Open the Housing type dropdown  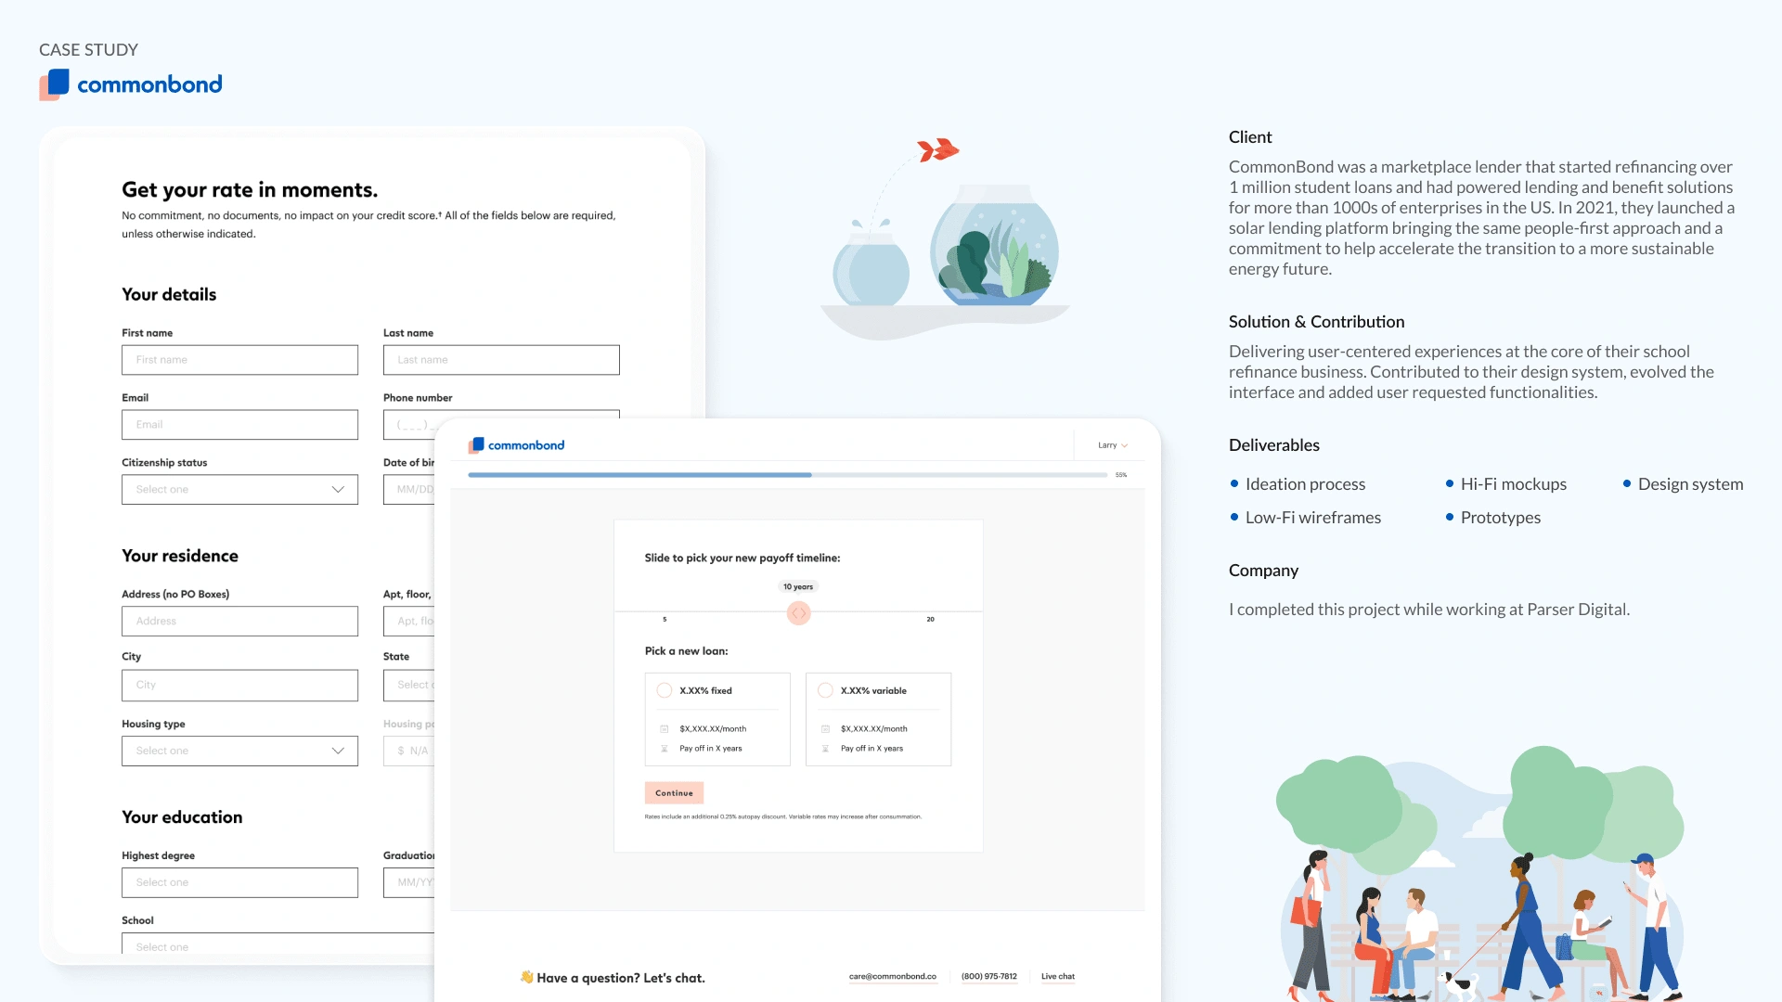pyautogui.click(x=239, y=751)
